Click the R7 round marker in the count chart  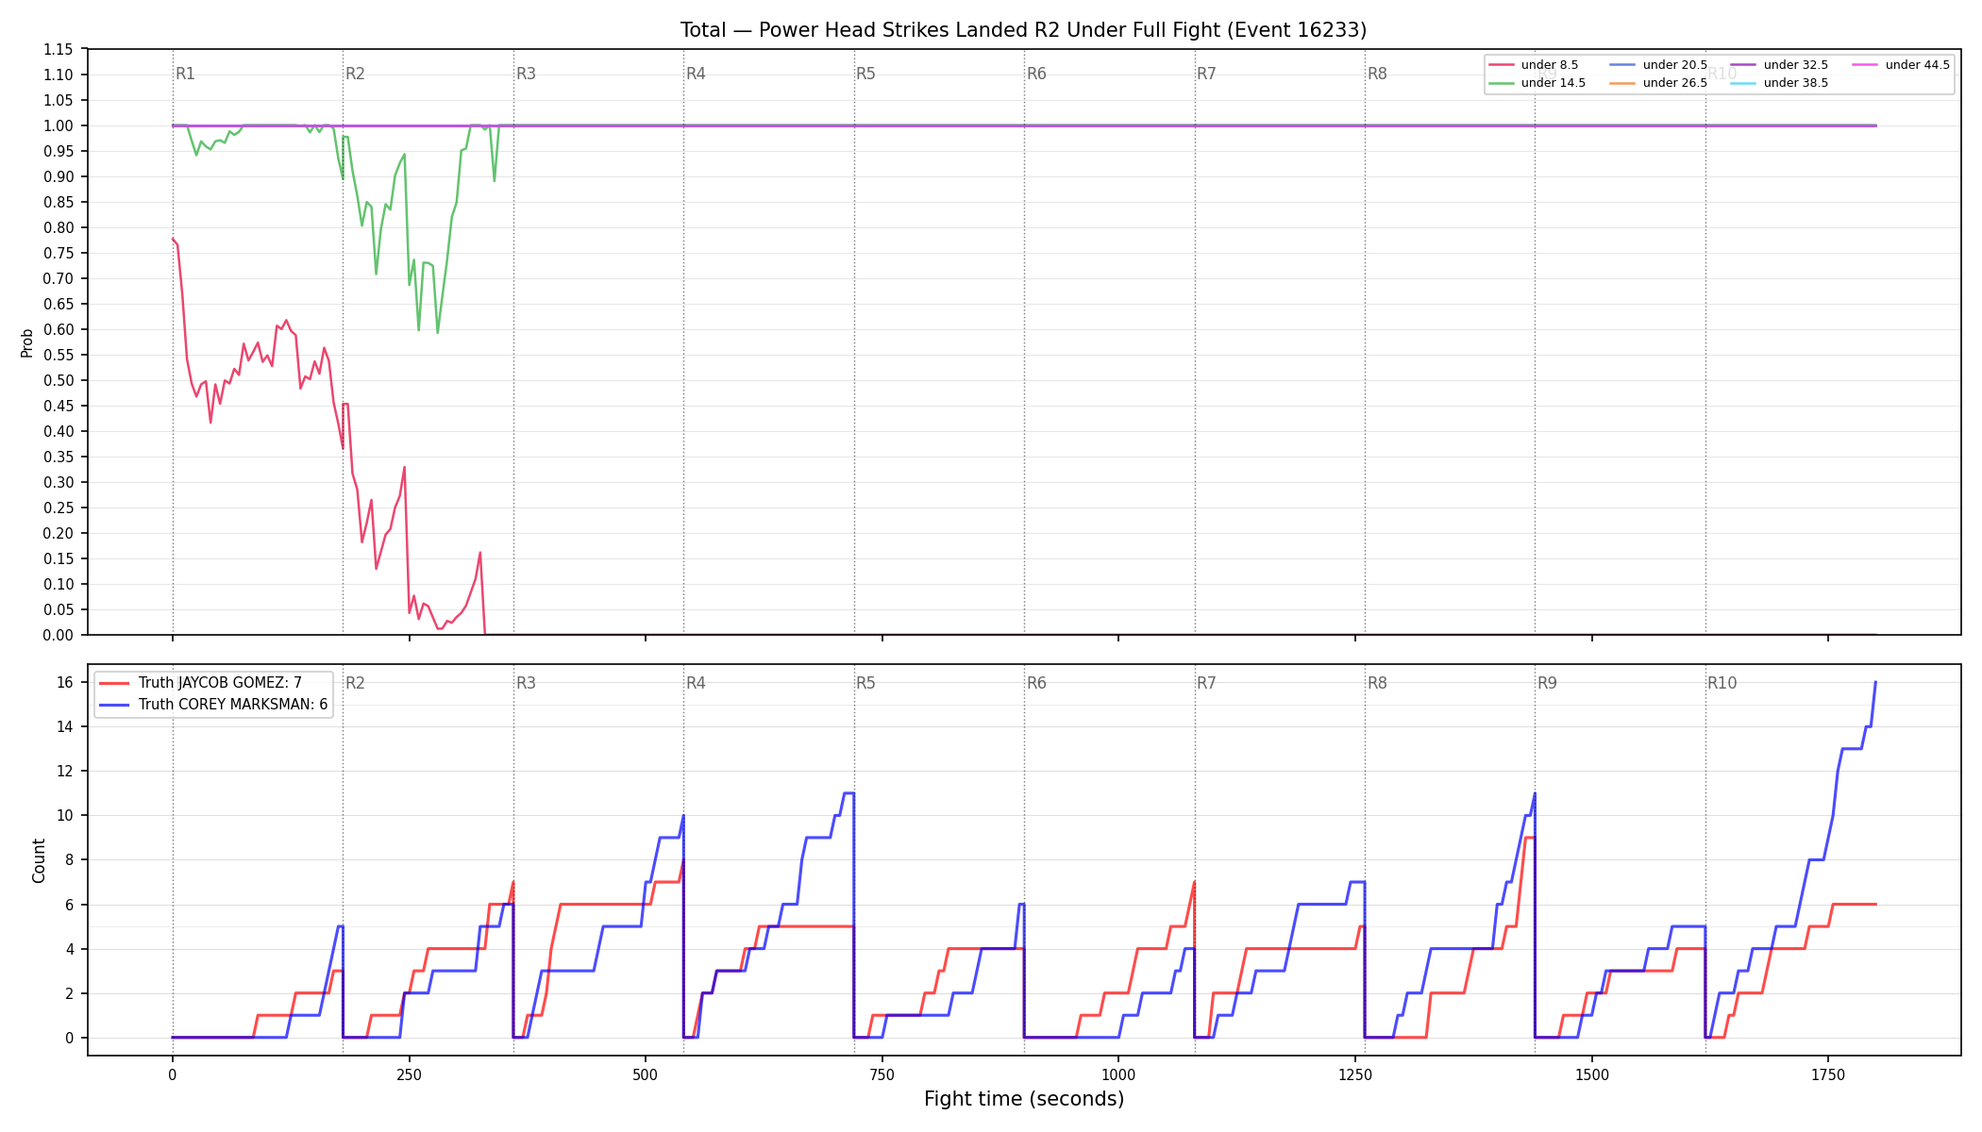tap(1206, 683)
